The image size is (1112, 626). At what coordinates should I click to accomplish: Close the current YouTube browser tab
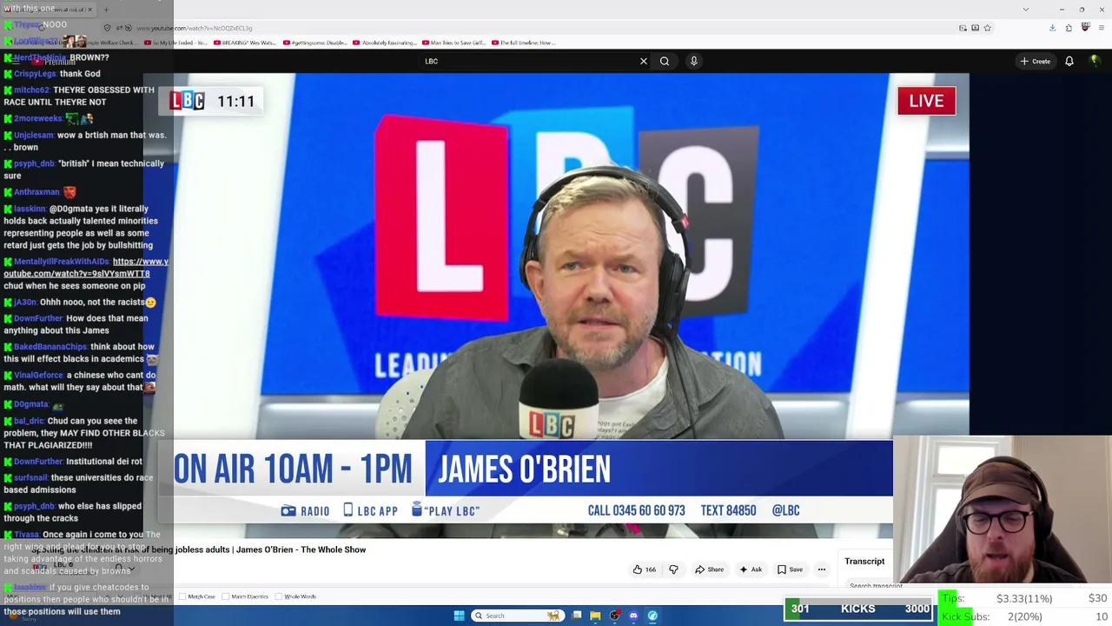pyautogui.click(x=89, y=10)
